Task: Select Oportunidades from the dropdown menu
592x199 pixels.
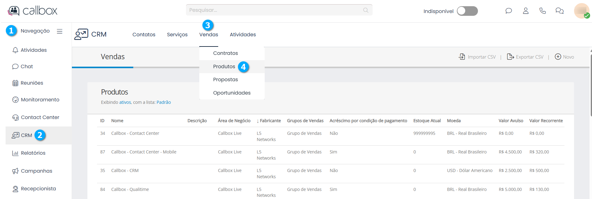Action: [232, 93]
